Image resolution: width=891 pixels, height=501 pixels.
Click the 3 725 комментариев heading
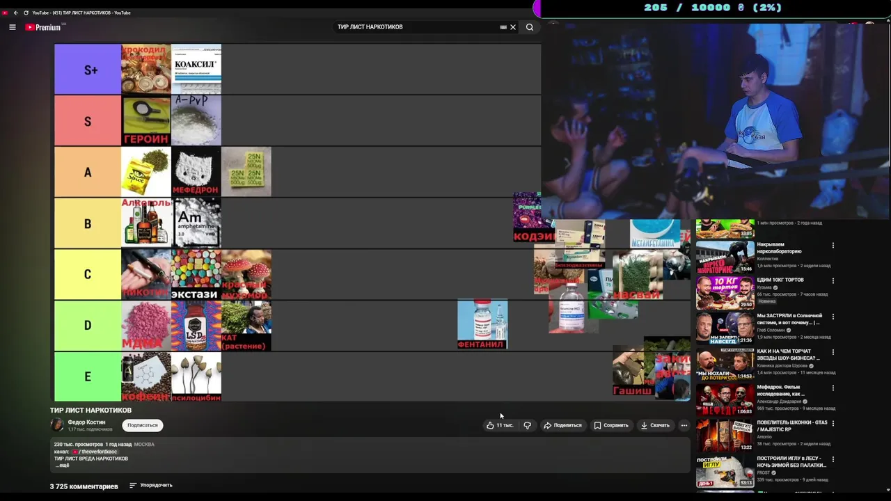pos(84,486)
